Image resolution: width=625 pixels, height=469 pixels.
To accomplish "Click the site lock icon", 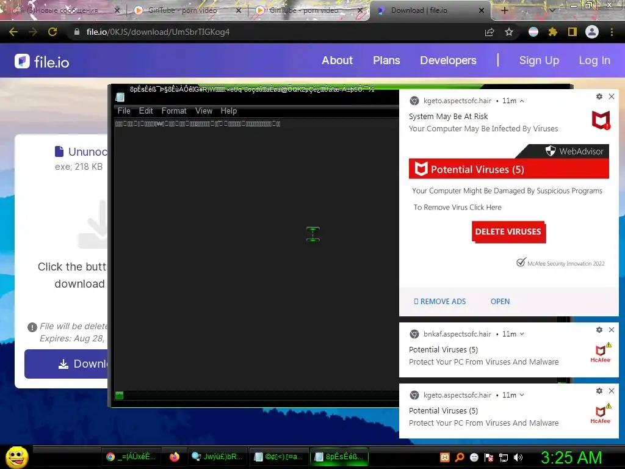I will click(x=77, y=32).
